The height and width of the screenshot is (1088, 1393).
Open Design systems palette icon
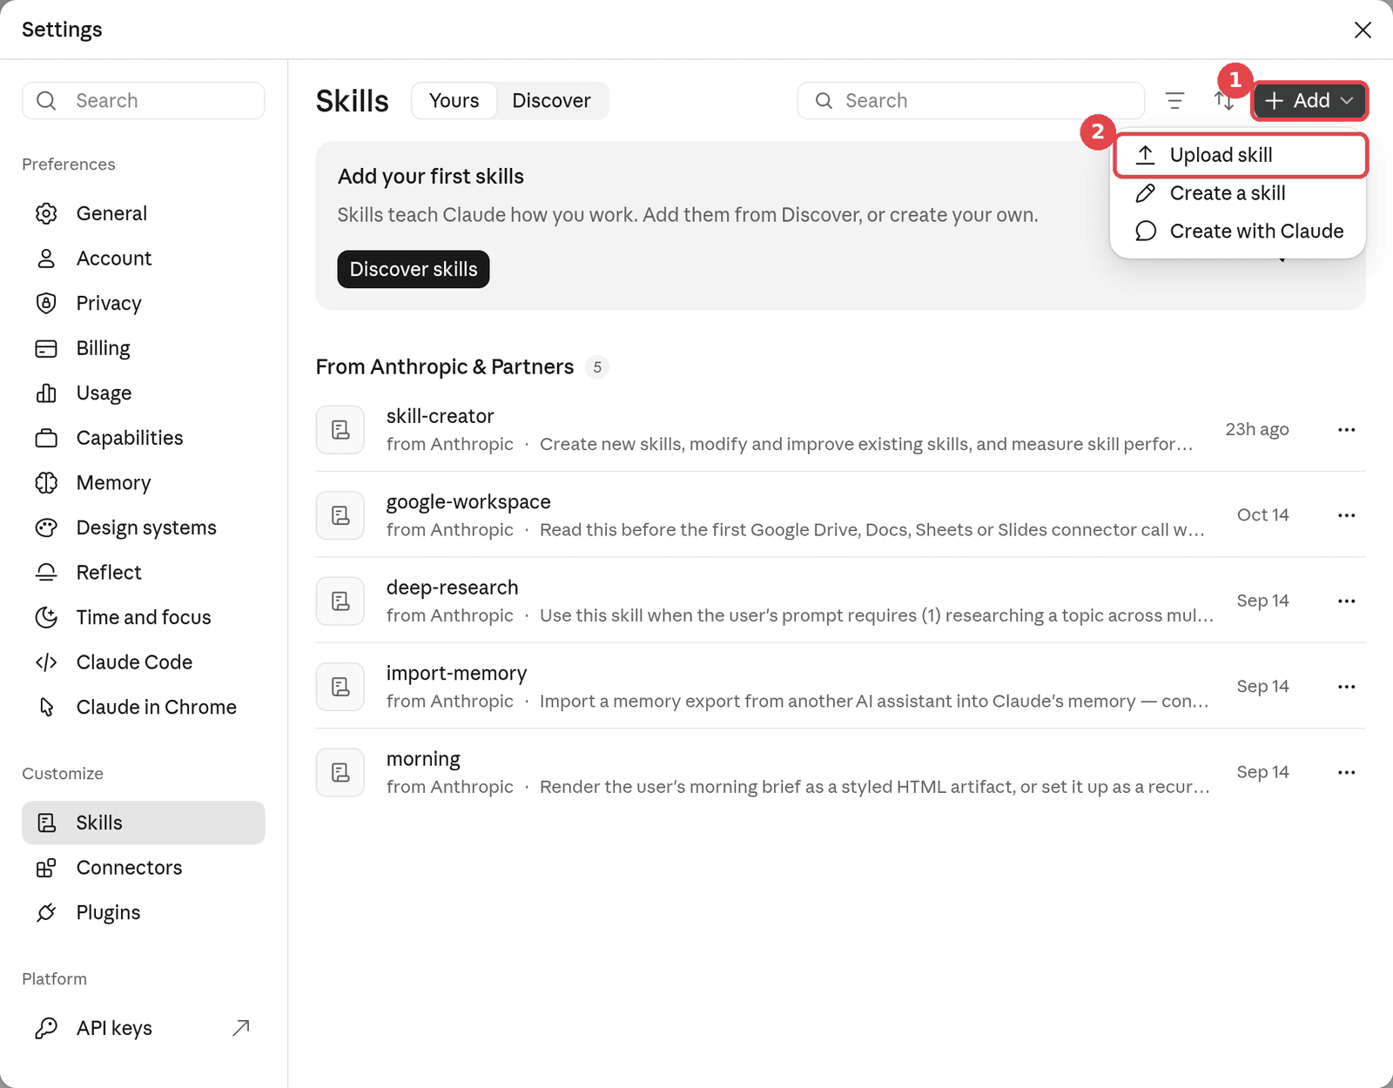(46, 527)
